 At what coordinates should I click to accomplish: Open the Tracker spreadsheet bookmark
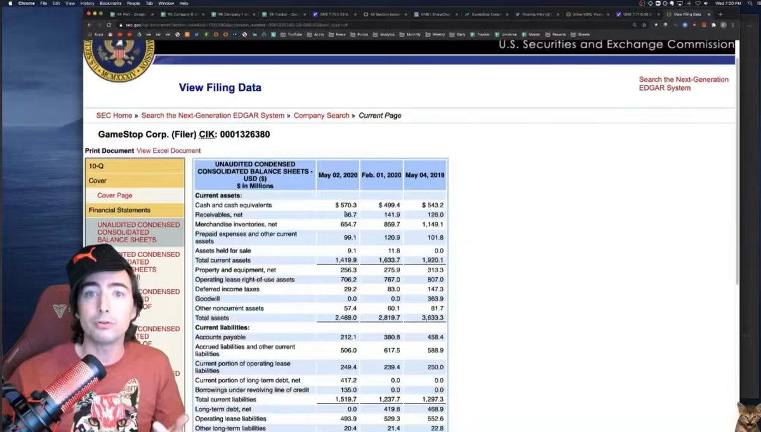[x=480, y=34]
